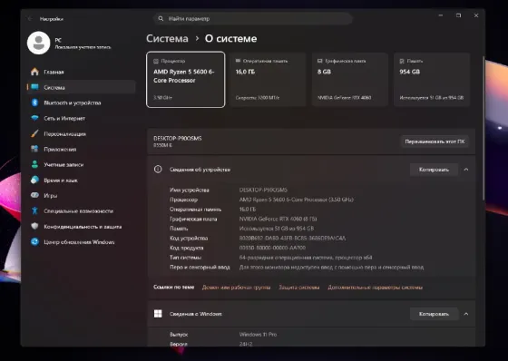508x361 pixels.
Task: Click the back arrow in title bar
Action: point(30,19)
